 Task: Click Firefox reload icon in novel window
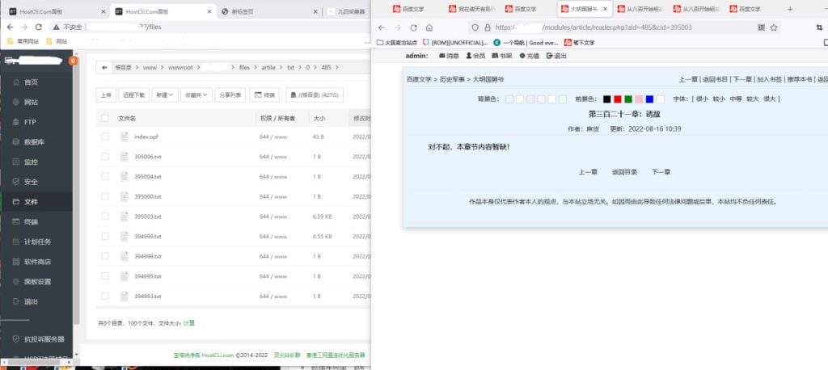point(413,27)
